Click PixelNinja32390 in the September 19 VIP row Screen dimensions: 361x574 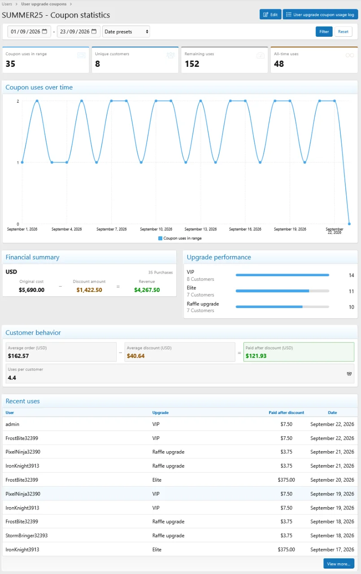click(x=23, y=494)
